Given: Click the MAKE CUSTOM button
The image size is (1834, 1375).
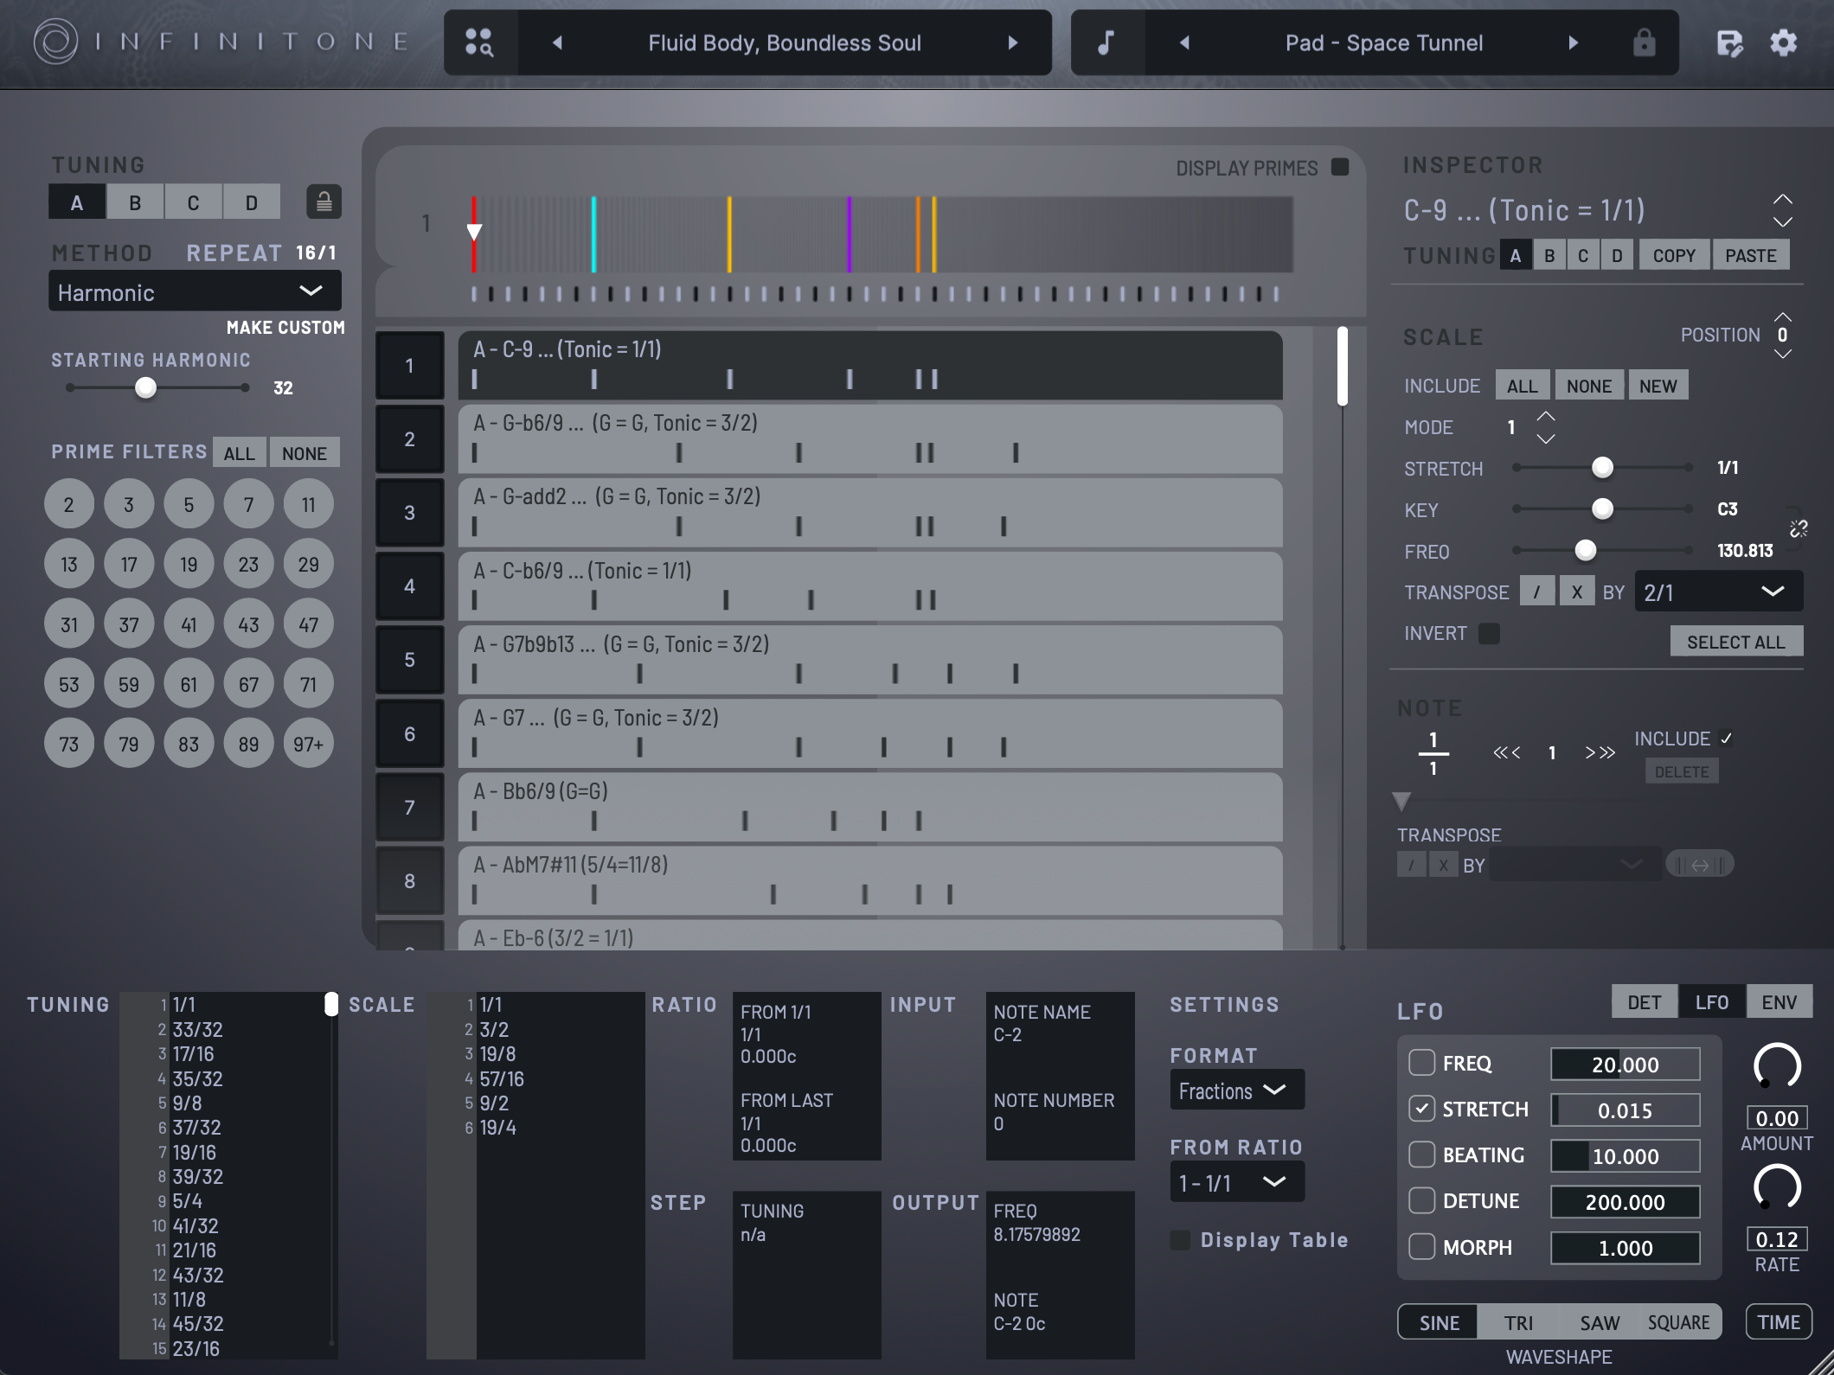Looking at the screenshot, I should tap(285, 328).
